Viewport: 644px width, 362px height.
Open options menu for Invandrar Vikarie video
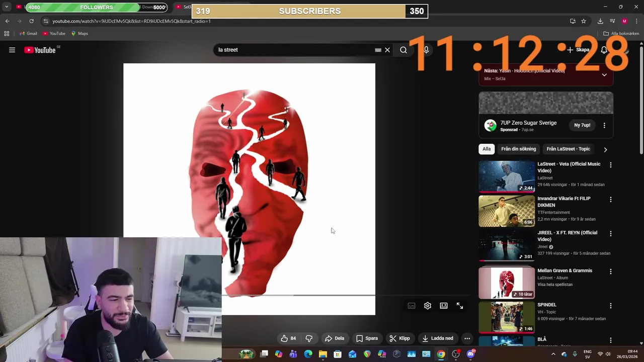click(611, 200)
